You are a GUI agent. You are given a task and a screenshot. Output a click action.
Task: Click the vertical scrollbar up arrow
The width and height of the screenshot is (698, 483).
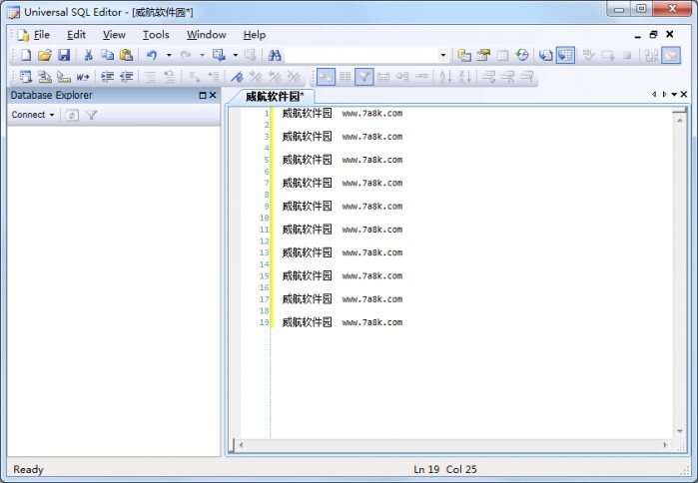tap(680, 121)
